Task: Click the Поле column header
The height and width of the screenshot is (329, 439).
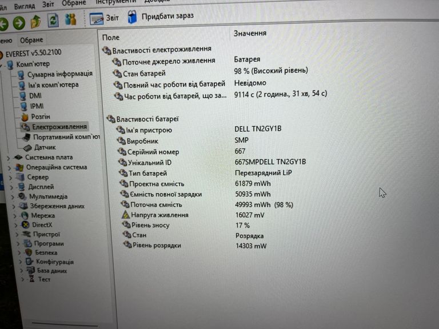Action: (110, 38)
